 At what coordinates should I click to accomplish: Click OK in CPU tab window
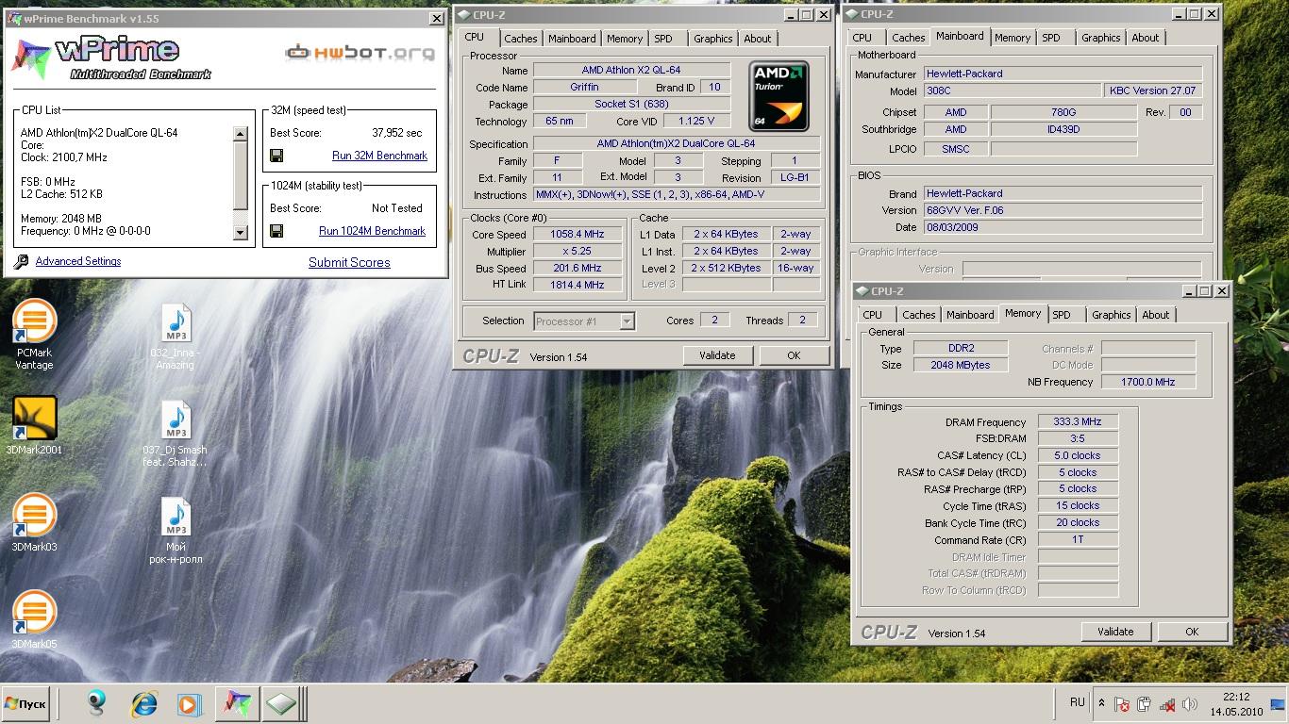click(x=794, y=355)
